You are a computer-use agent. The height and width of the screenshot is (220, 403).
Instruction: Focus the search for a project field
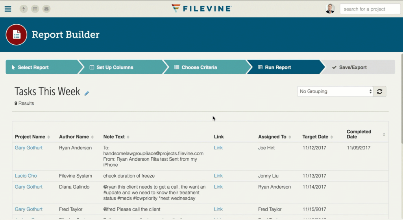[370, 9]
